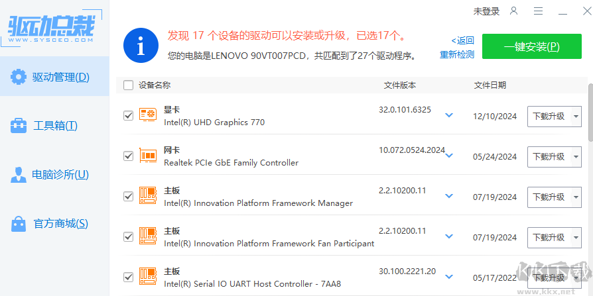Image resolution: width=593 pixels, height=296 pixels.
Task: Toggle the select-all 设备名称 checkbox
Action: coord(129,85)
